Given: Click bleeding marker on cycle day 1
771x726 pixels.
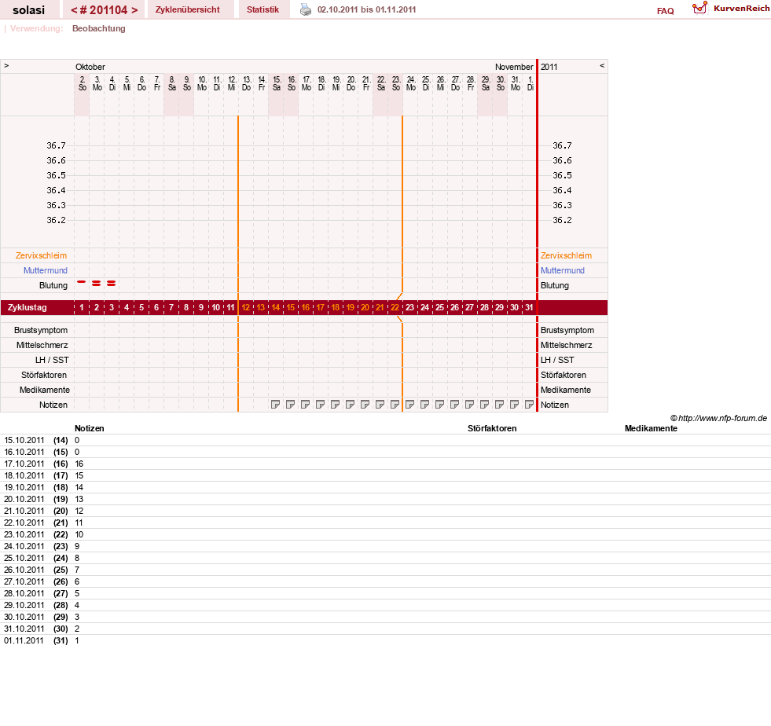Looking at the screenshot, I should (x=82, y=281).
